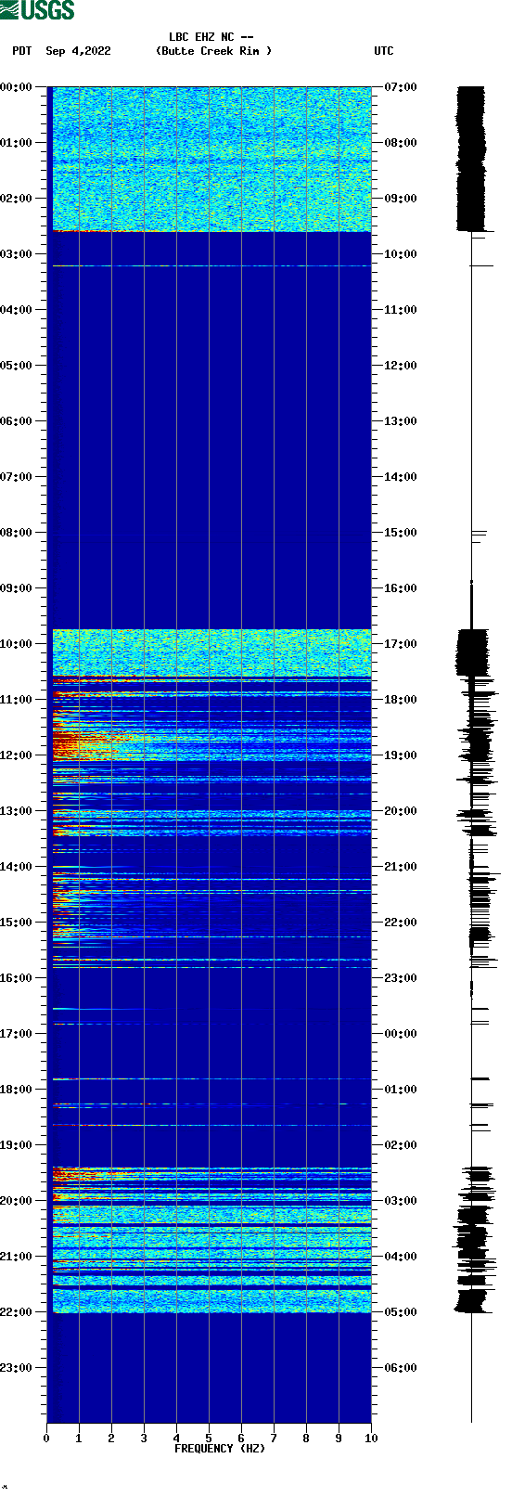512x1497 pixels.
Task: Click the 23:00 PDT time label
Action: point(17,1368)
